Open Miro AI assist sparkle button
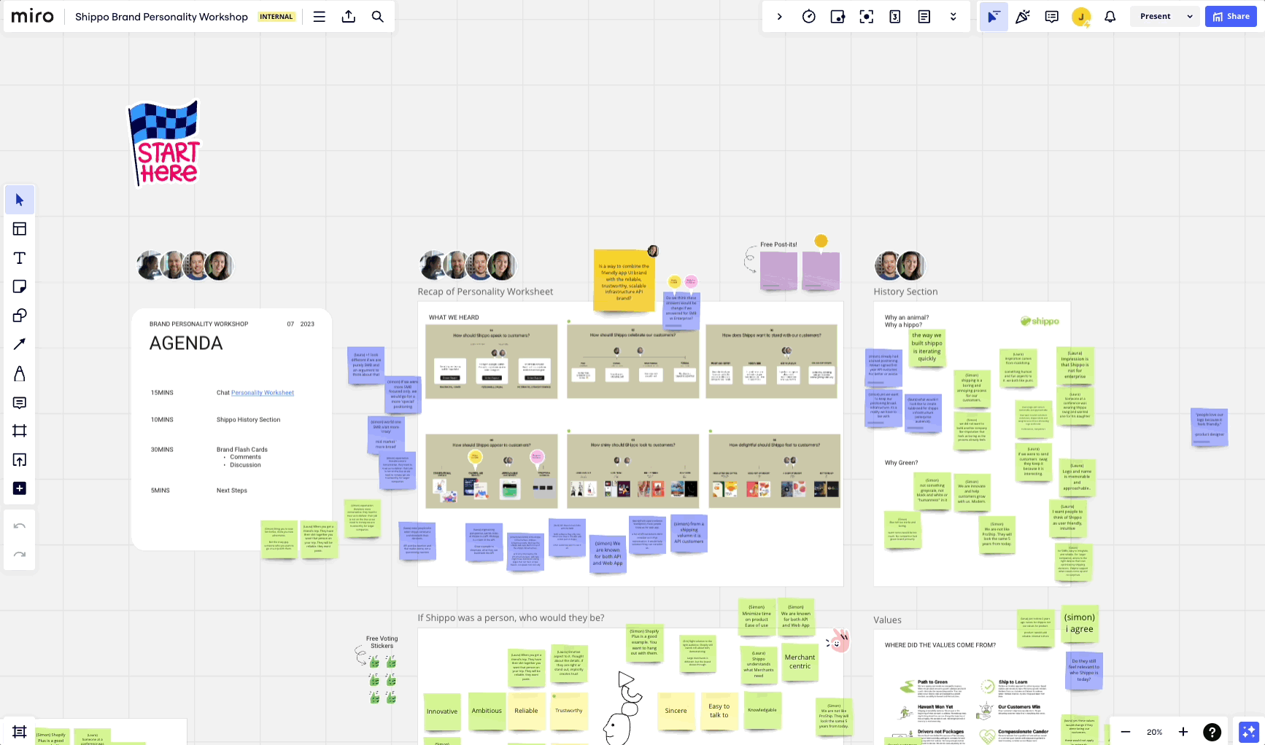The image size is (1265, 745). point(1249,731)
